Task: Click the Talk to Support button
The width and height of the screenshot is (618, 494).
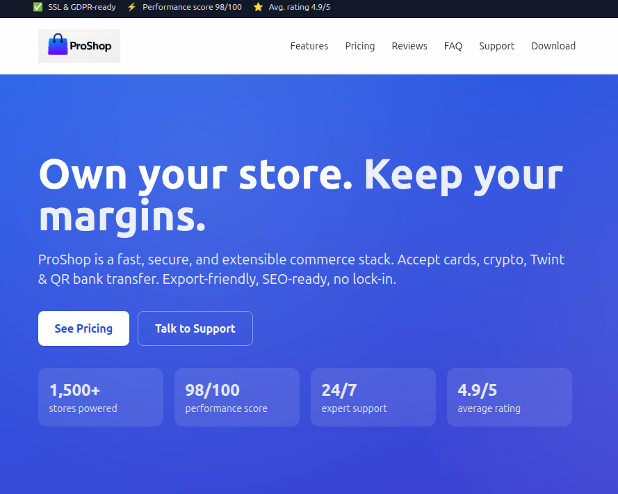Action: pos(195,328)
